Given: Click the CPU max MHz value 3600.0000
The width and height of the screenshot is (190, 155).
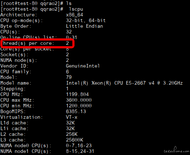Looking at the screenshot, I should pos(79,100).
